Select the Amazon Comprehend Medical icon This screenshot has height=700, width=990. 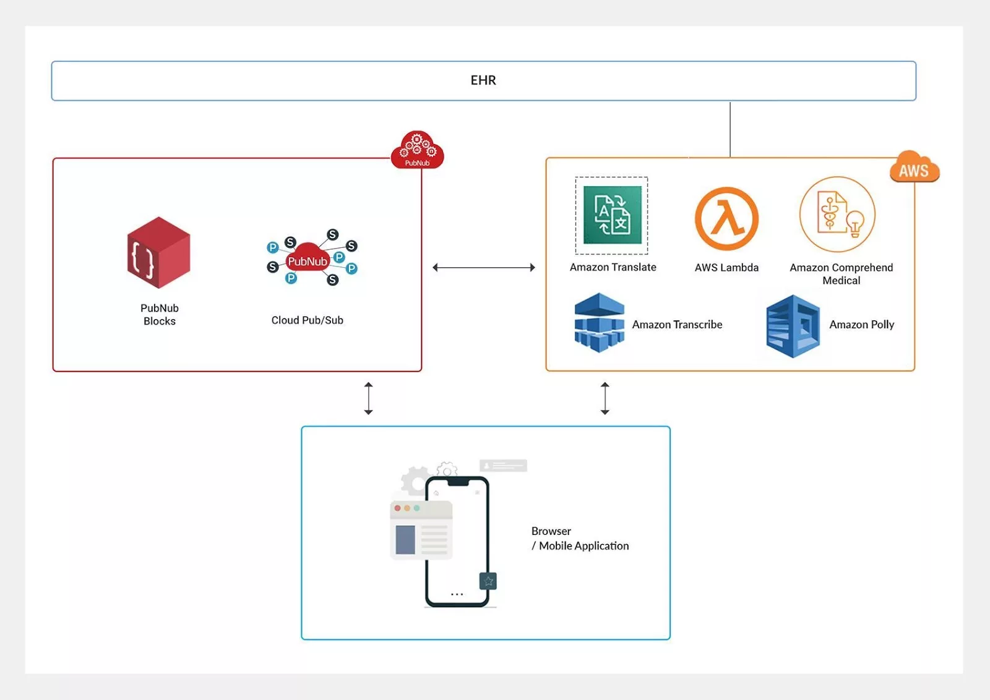click(837, 214)
